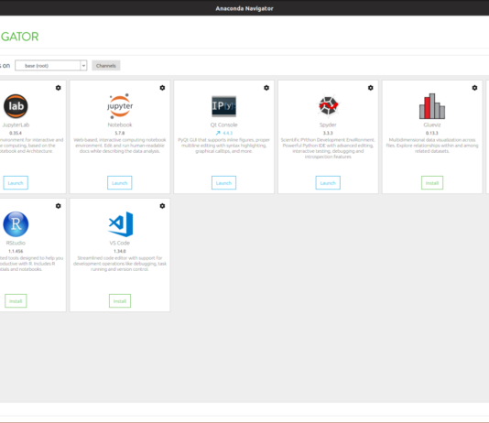Click the RStudio version 1.1.456 text

(x=16, y=251)
